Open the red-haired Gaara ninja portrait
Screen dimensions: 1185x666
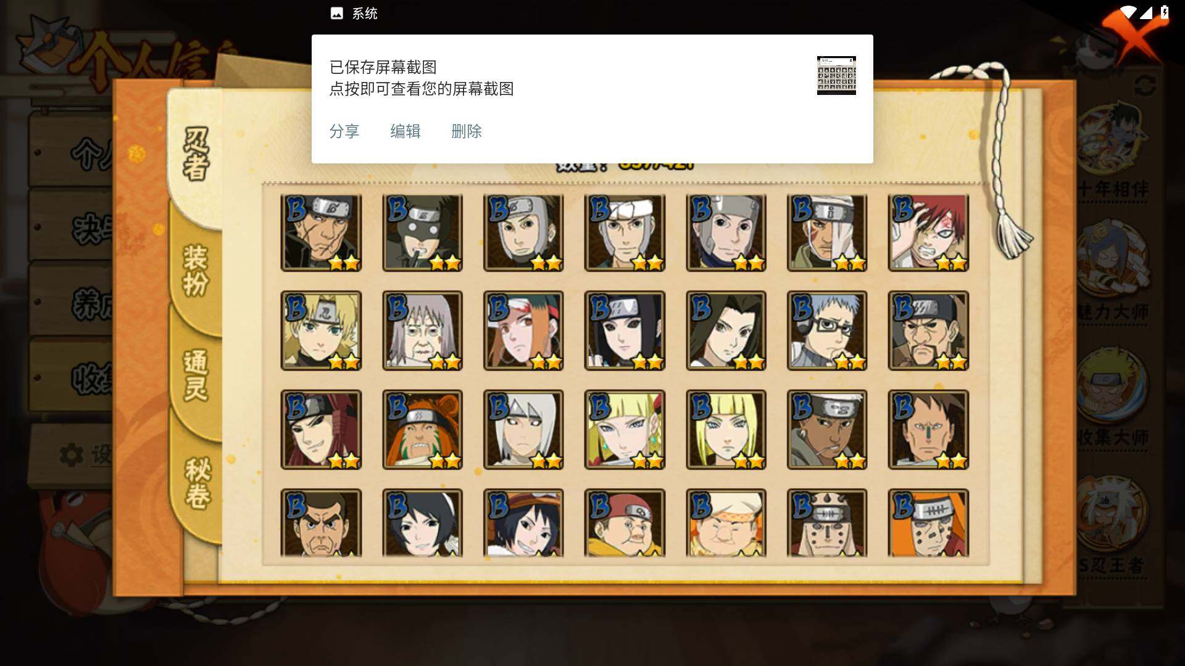pos(928,233)
